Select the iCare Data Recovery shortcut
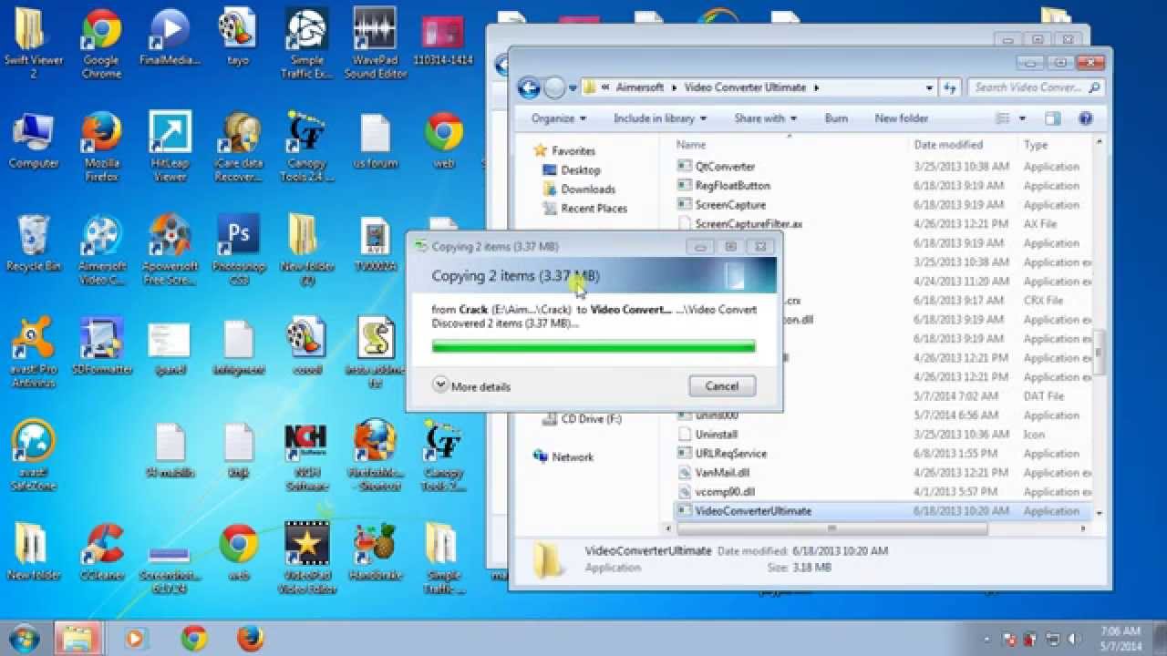This screenshot has height=656, width=1167. (x=239, y=147)
